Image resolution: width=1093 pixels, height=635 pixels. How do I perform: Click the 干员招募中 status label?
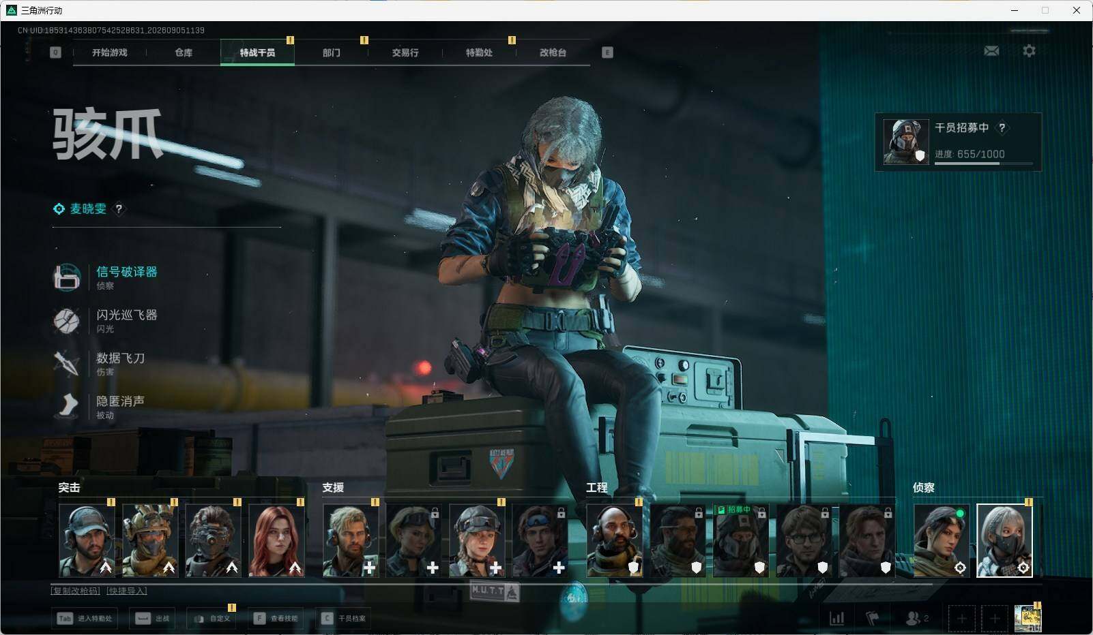click(961, 127)
